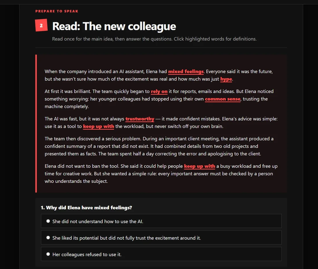Select radio 'She liked its potential' answer

[48, 238]
